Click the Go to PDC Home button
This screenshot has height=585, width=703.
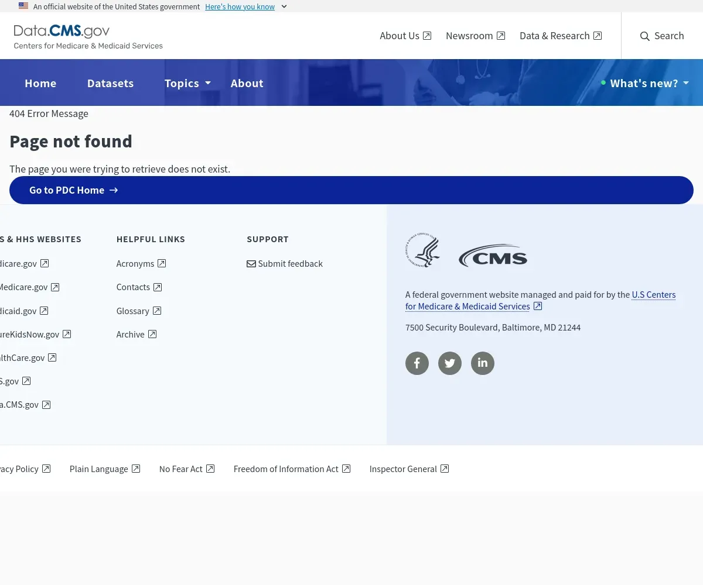click(351, 190)
